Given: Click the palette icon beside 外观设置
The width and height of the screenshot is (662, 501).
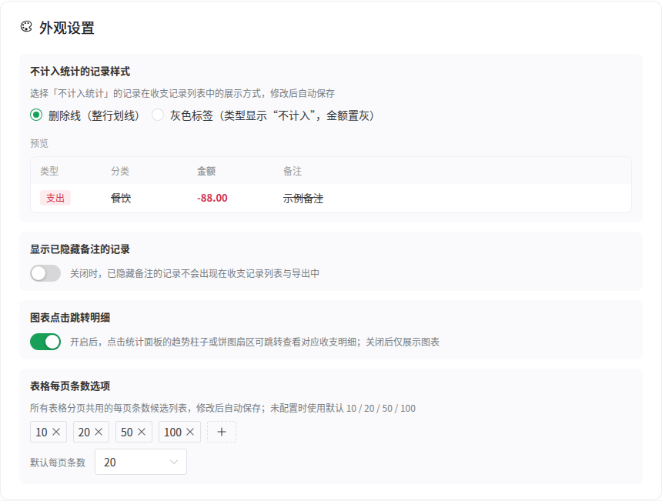Looking at the screenshot, I should [x=26, y=27].
